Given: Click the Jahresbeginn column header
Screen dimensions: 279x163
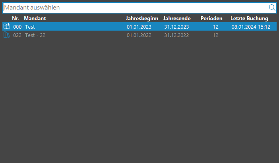Looking at the screenshot, I should [142, 18].
